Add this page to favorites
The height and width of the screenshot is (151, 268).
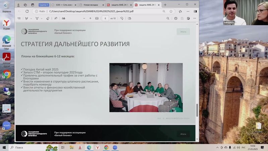171,11
